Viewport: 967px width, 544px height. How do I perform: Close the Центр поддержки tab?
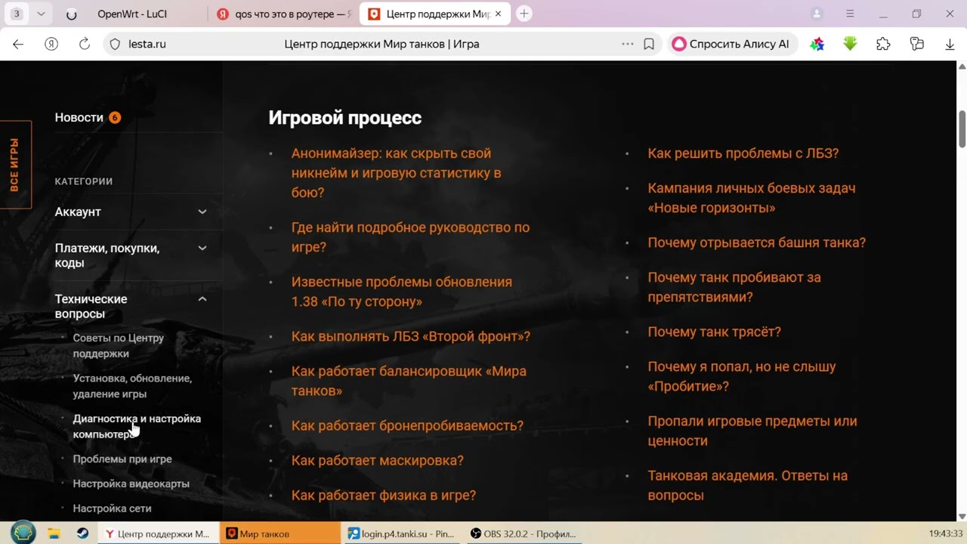click(498, 14)
